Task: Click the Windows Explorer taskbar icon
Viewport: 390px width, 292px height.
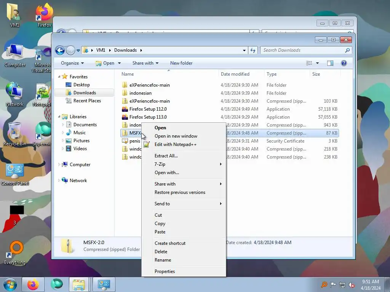Action: point(79,284)
